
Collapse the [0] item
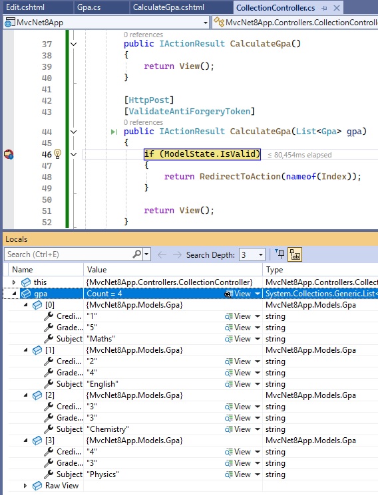(x=26, y=305)
